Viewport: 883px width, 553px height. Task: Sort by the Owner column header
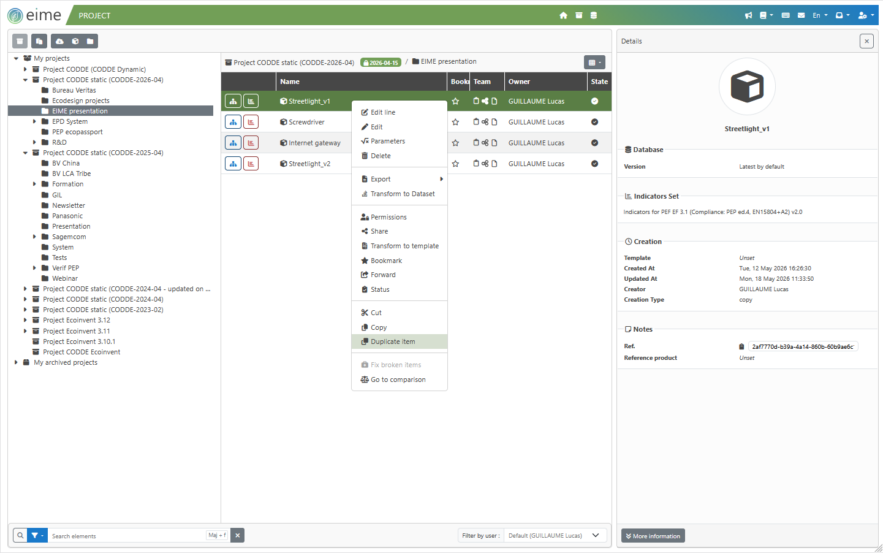pyautogui.click(x=545, y=82)
